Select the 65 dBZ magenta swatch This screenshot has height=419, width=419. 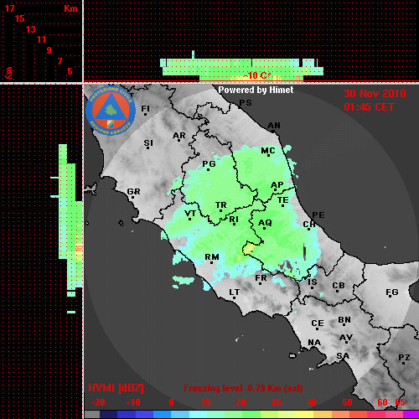[x=411, y=415]
